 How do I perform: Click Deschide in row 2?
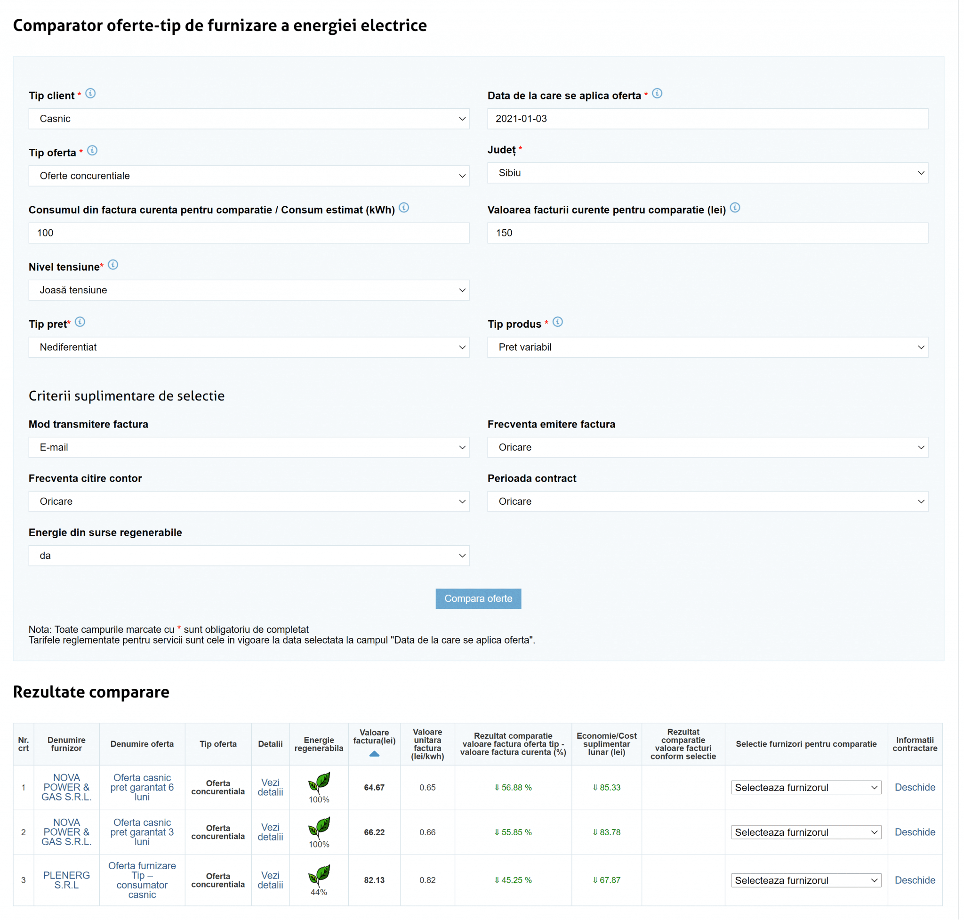(915, 832)
